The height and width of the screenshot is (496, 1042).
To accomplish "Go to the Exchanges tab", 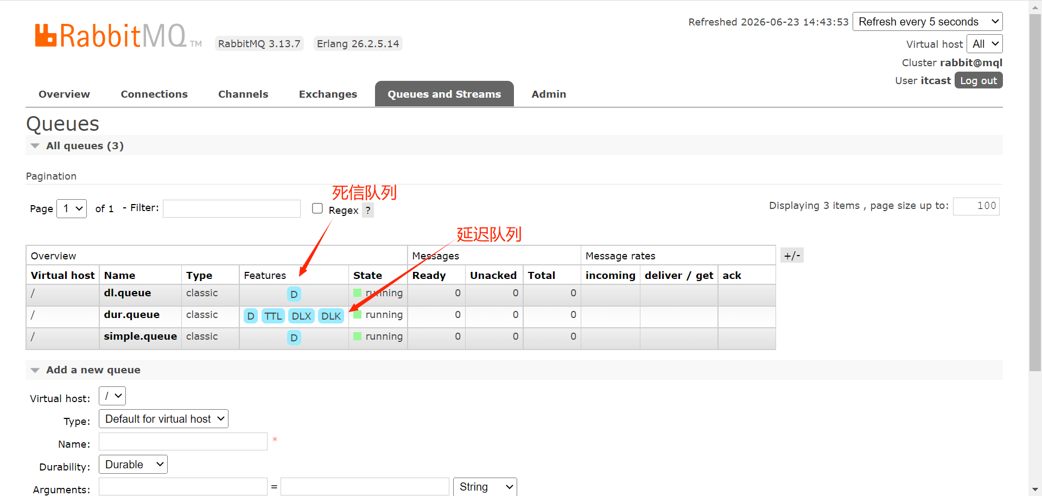I will (x=328, y=94).
